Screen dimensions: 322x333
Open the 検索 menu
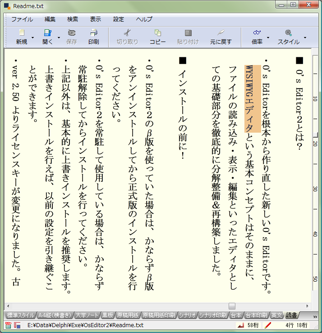(73, 19)
